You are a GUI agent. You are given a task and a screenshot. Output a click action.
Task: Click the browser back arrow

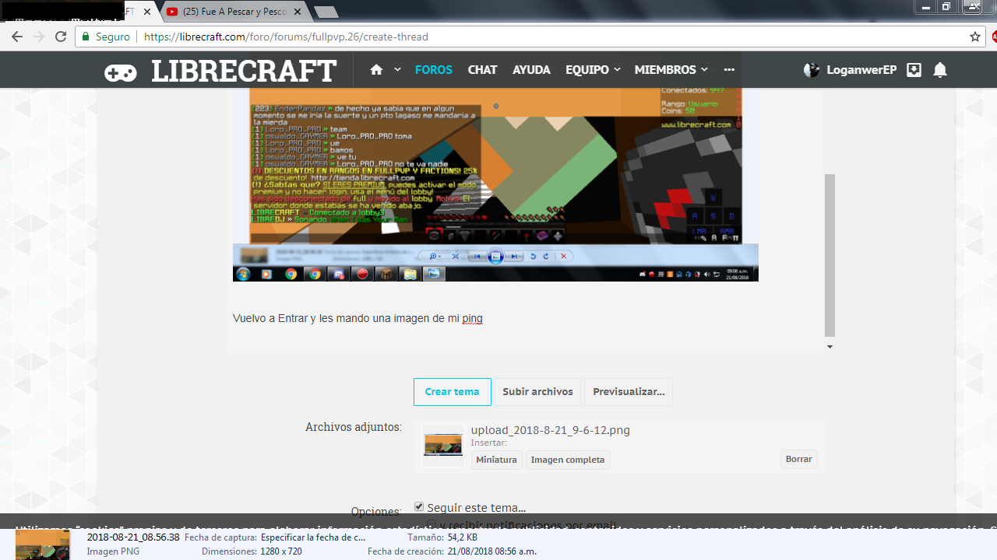[x=16, y=37]
